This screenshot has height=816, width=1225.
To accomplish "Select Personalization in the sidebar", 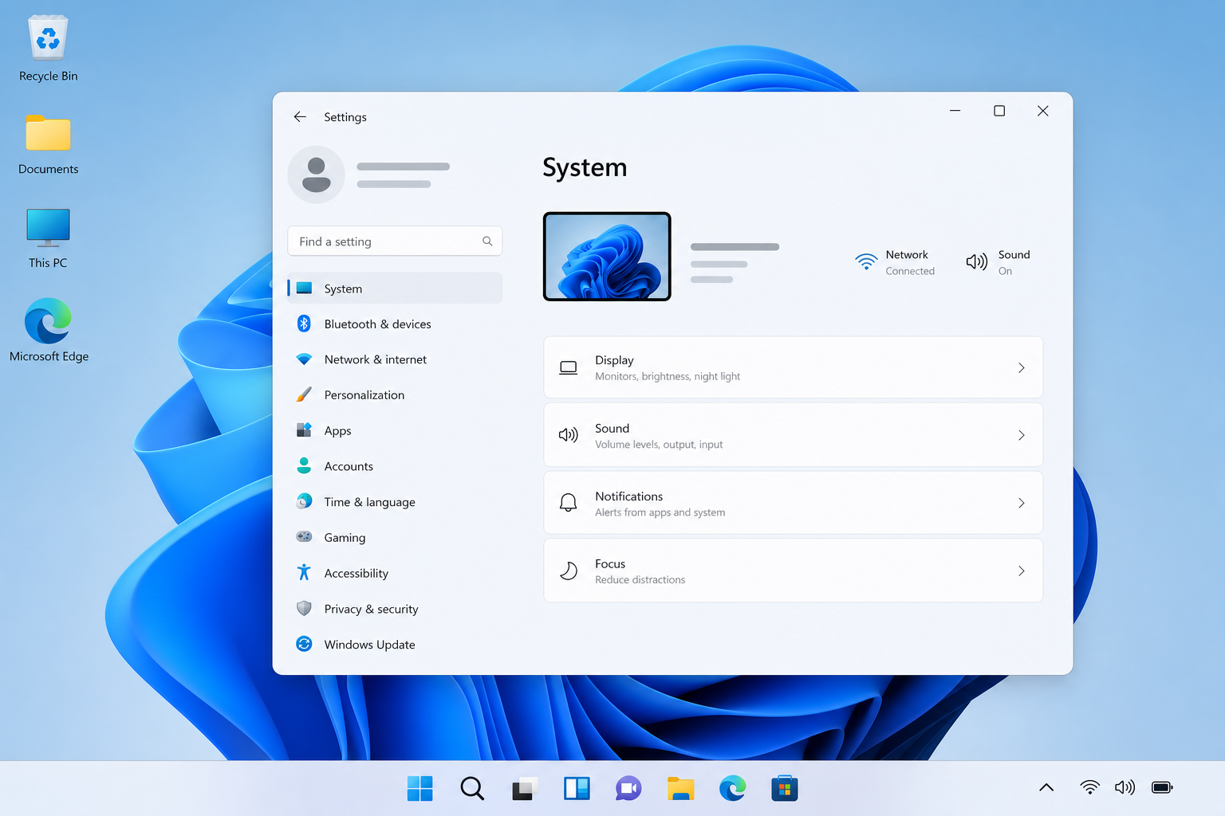I will click(395, 394).
